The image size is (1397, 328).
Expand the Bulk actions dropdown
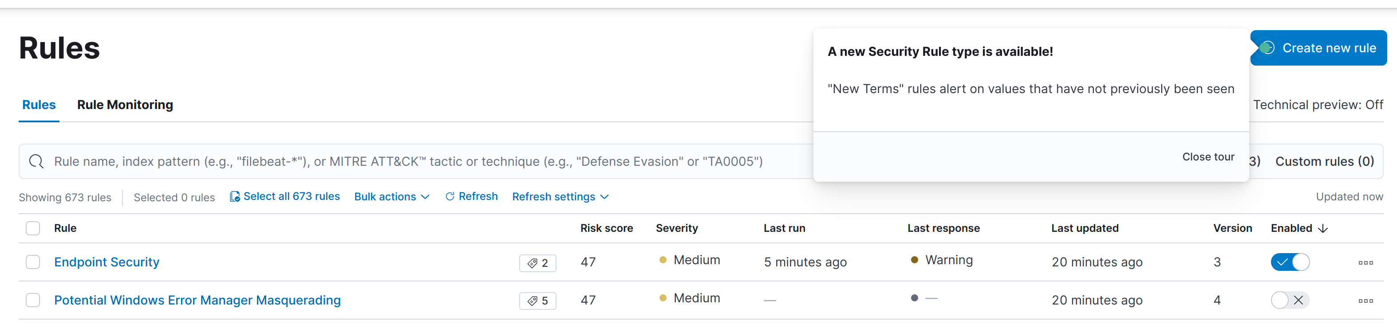click(x=391, y=197)
